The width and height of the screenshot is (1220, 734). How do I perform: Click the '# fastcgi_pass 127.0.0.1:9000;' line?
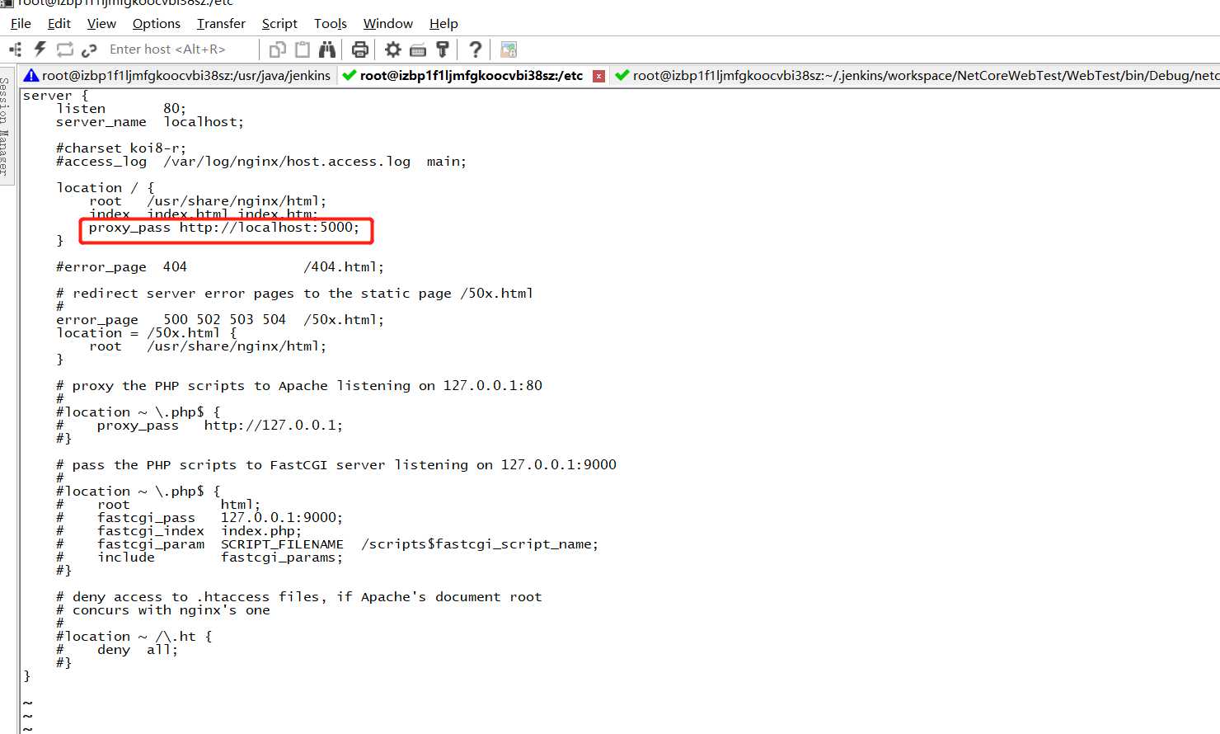(199, 518)
